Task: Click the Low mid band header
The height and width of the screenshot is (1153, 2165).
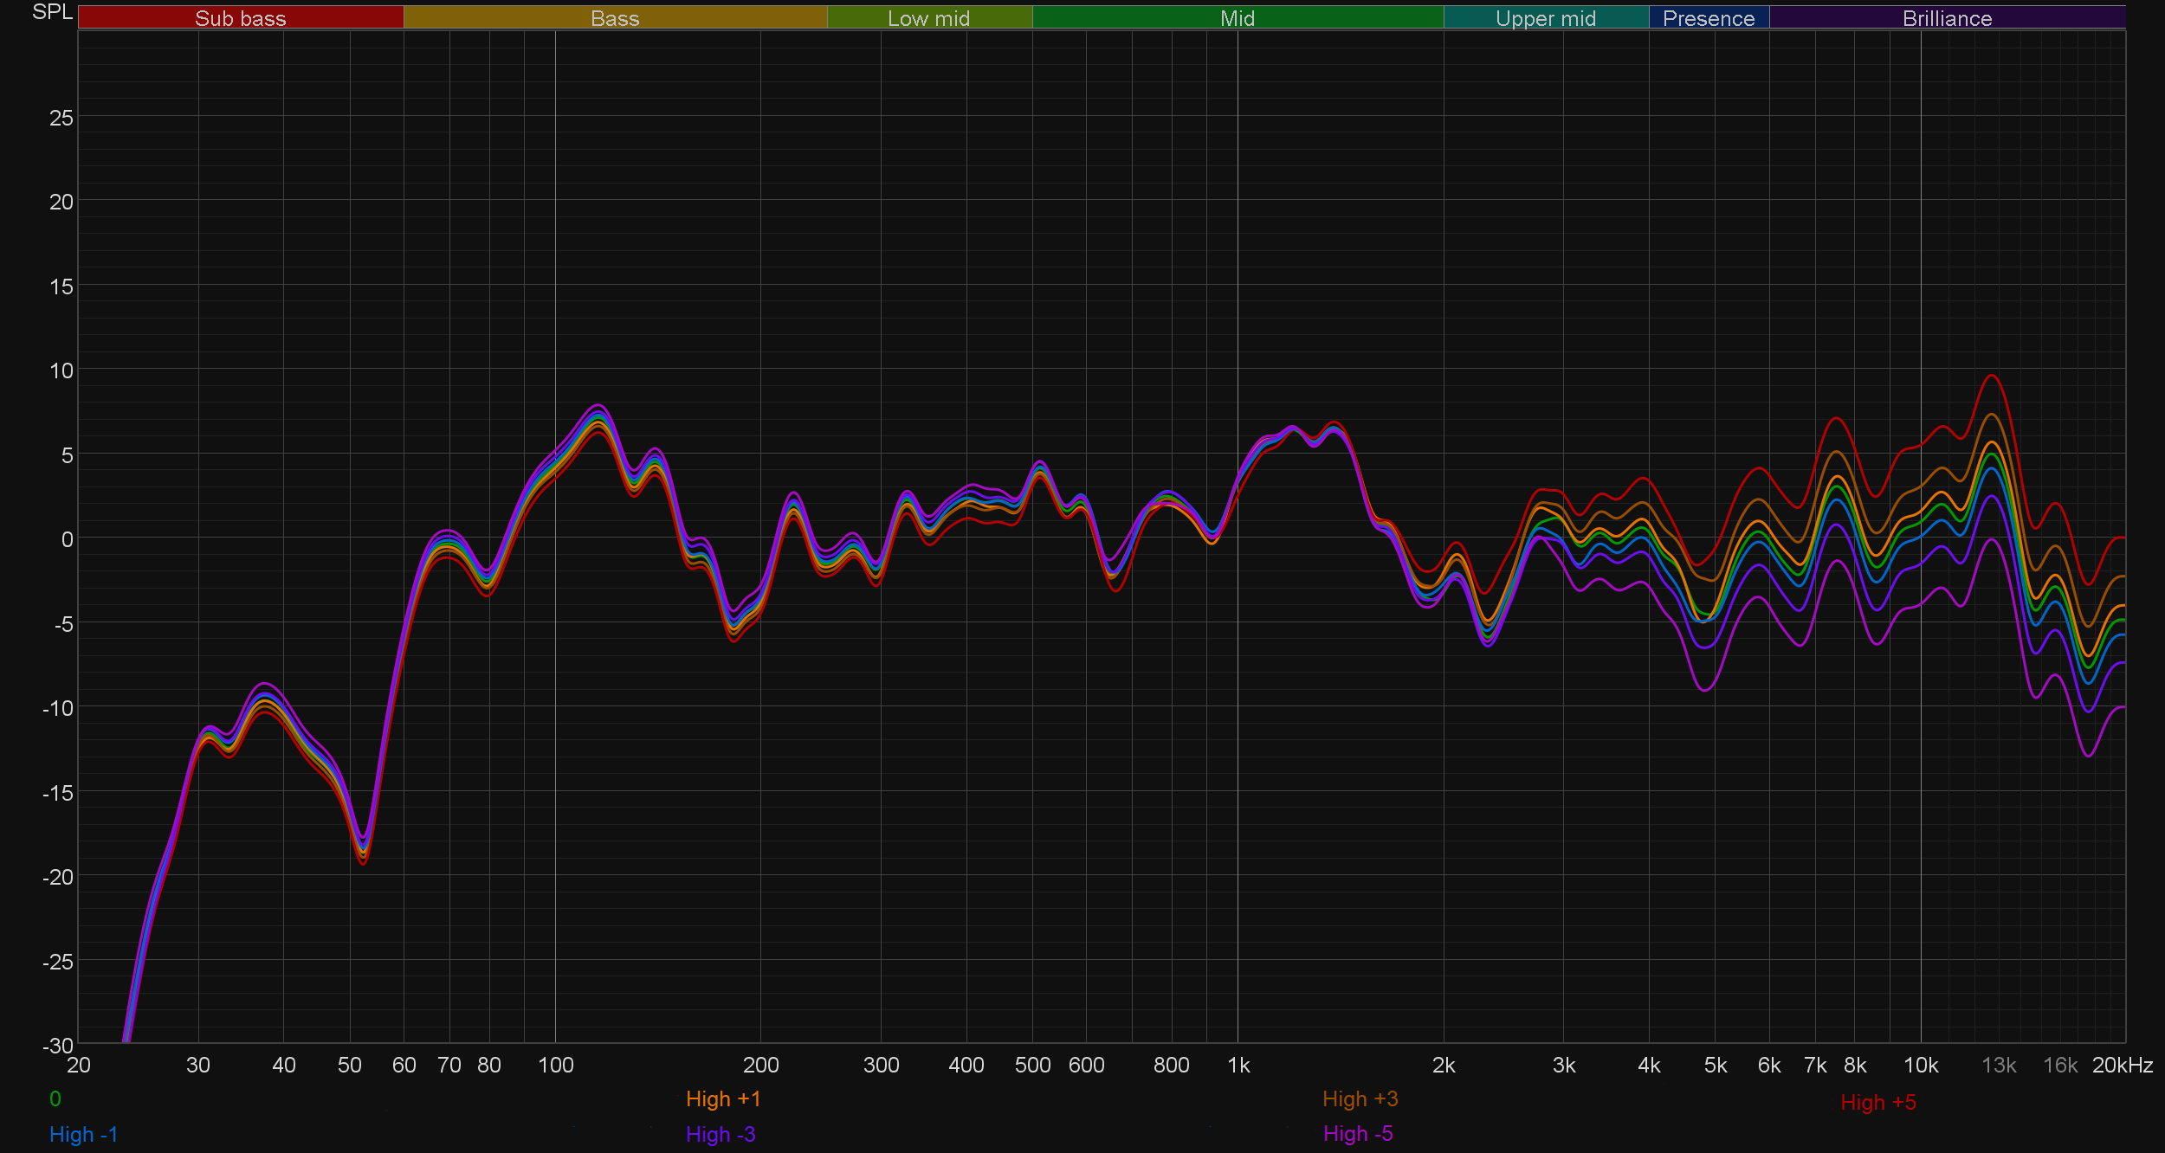Action: click(x=928, y=18)
